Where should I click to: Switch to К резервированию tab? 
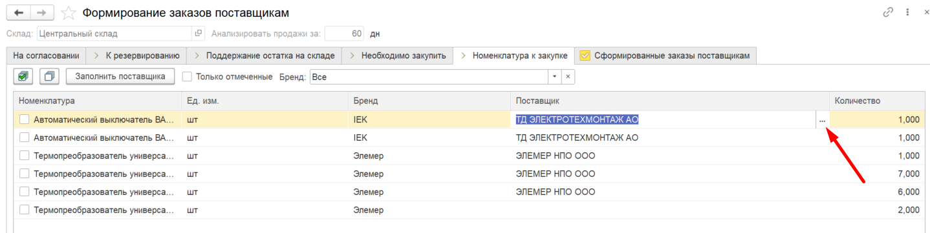(x=137, y=56)
